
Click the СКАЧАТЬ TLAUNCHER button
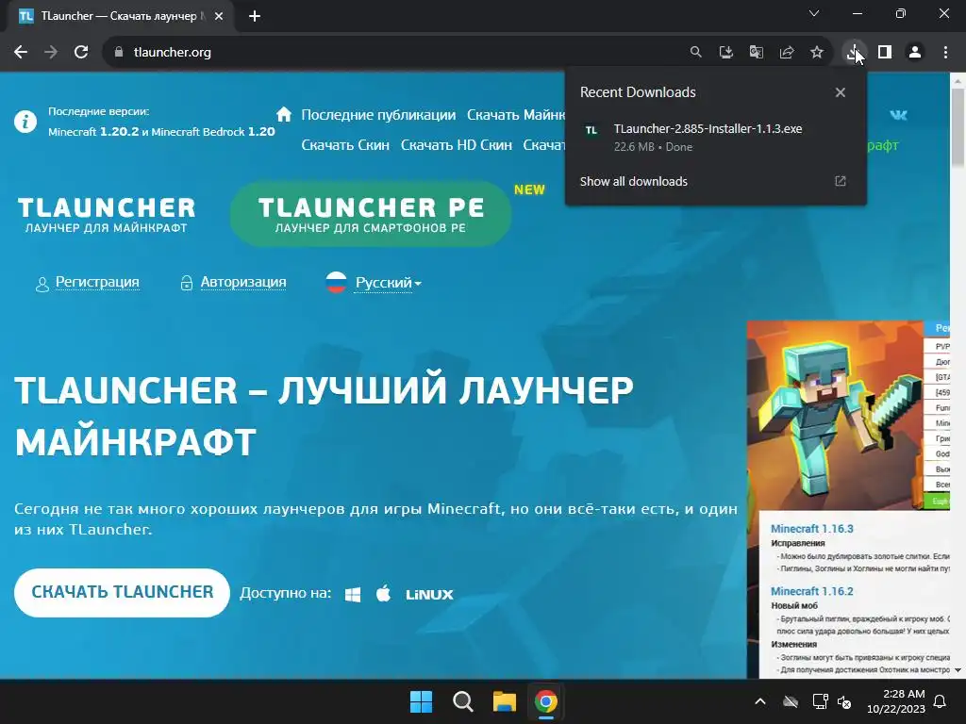(122, 593)
